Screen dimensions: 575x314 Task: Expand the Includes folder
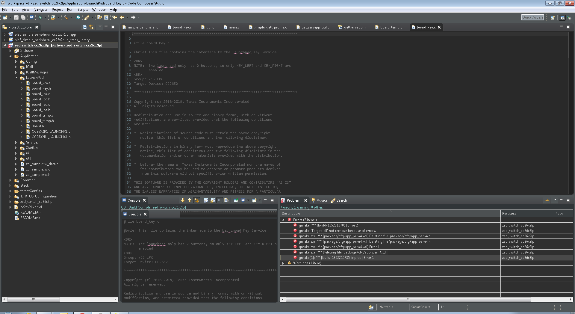(x=11, y=51)
